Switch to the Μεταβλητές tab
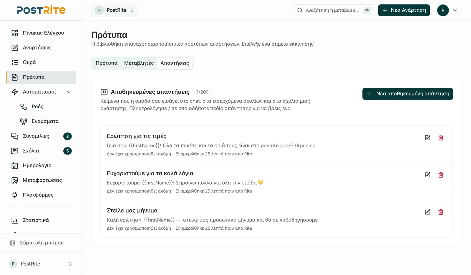The height and width of the screenshot is (275, 471). [x=139, y=63]
